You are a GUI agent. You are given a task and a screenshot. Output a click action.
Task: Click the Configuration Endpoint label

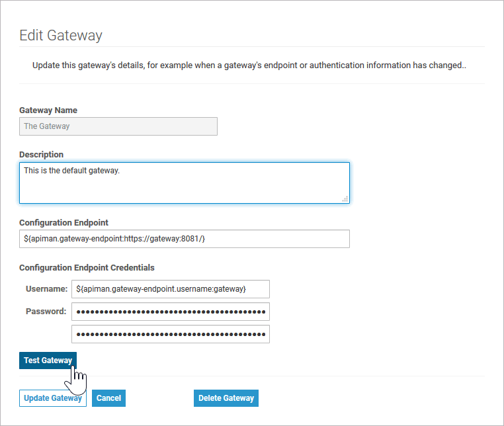pos(63,223)
